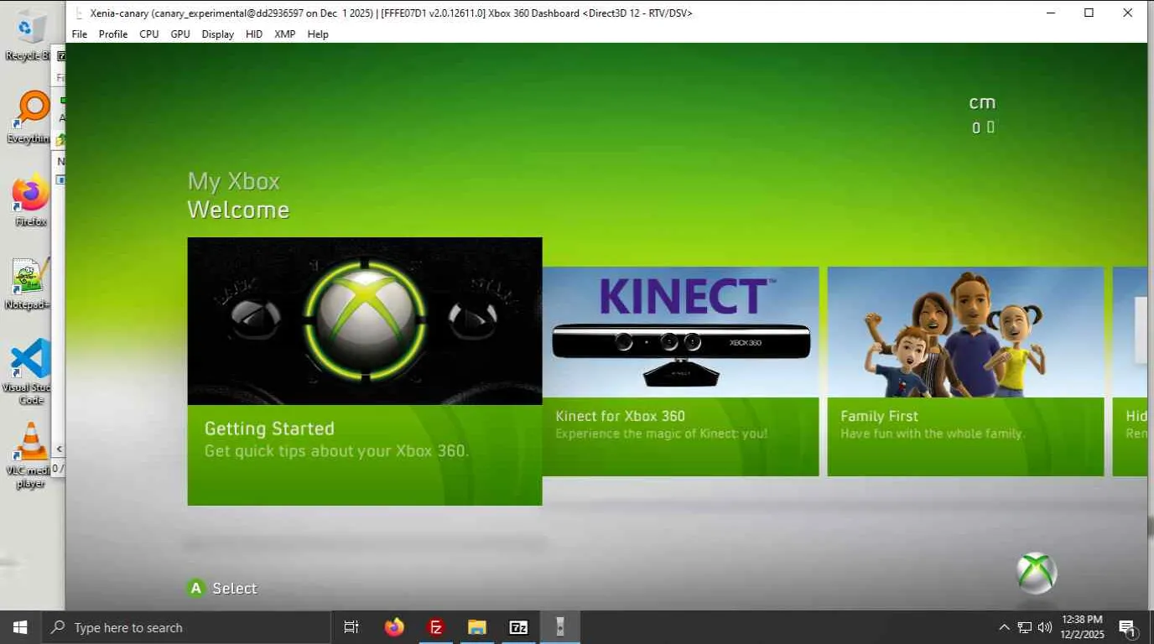Open the Recycle Bin desktop icon
This screenshot has height=644, width=1154.
30,35
